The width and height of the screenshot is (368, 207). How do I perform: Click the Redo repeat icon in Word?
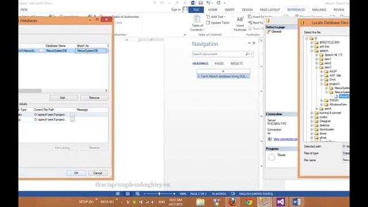218,3
